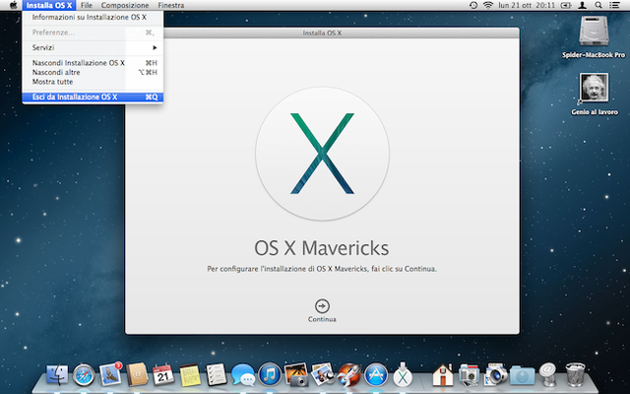
Task: Select Esci da Installazione OS X
Action: point(93,97)
